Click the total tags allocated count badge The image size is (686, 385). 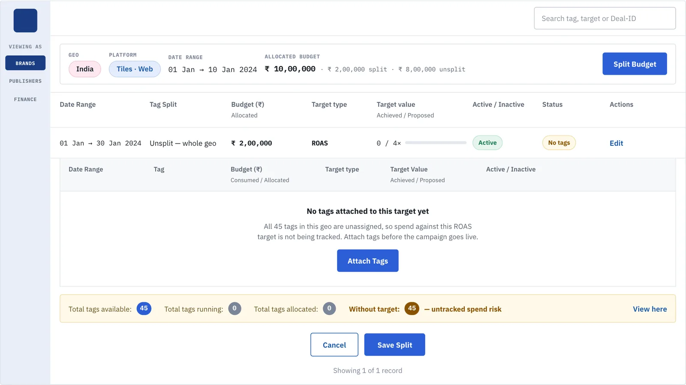pyautogui.click(x=329, y=308)
